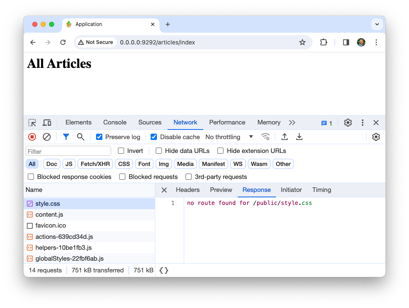Toggle the network filter funnel icon
409x308 pixels.
point(66,137)
